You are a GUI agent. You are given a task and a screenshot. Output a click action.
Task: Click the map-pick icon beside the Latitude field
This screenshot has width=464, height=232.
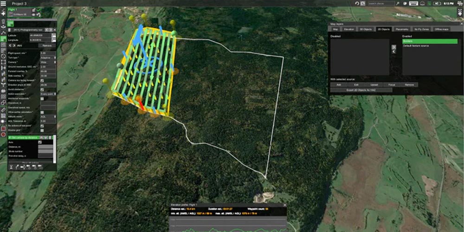click(x=54, y=36)
